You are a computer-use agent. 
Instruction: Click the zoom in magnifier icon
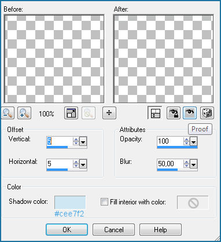point(24,113)
